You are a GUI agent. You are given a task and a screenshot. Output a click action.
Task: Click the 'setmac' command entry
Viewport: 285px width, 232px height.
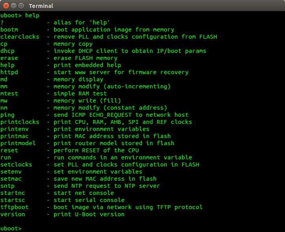(x=11, y=179)
